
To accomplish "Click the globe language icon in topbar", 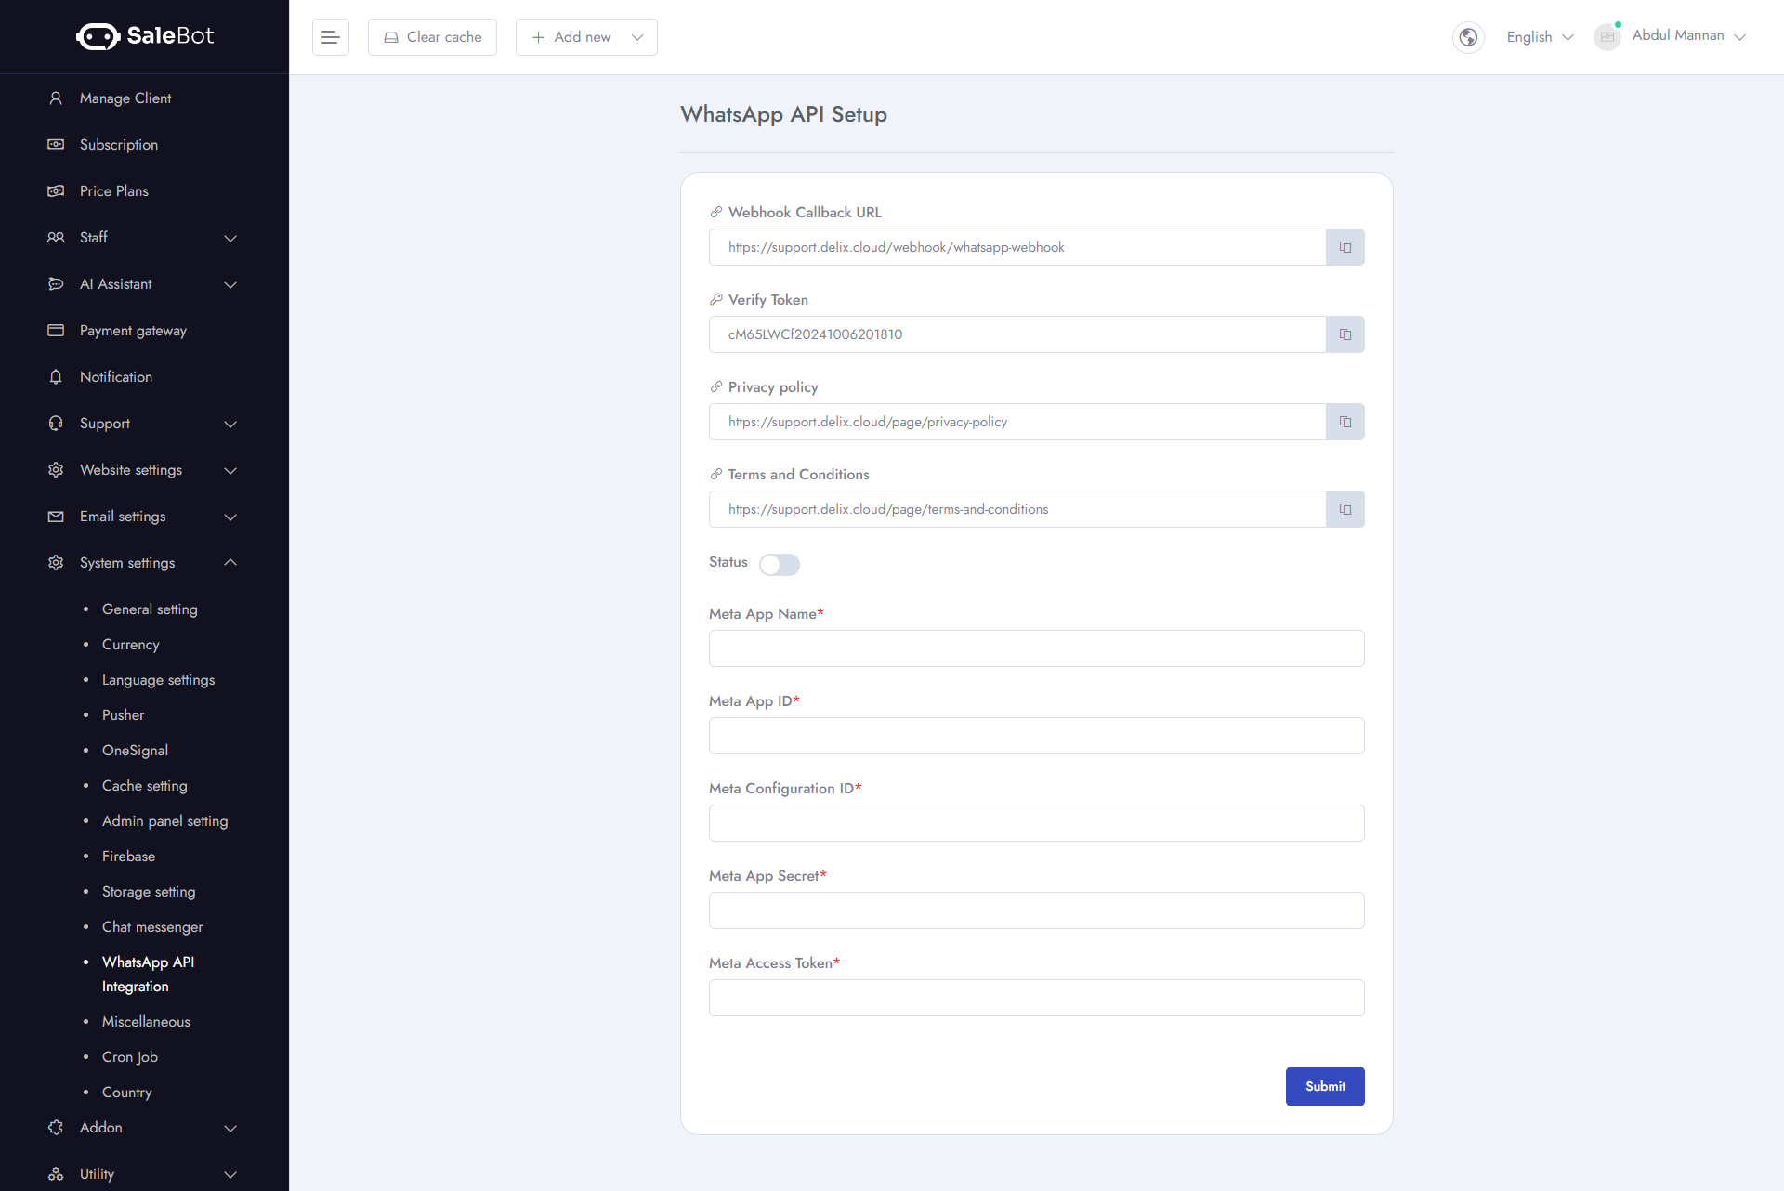I will coord(1467,37).
